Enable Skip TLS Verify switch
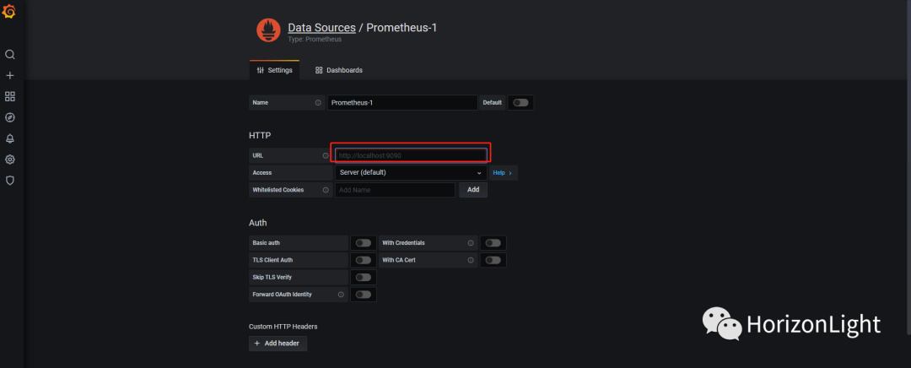911x368 pixels. coord(363,277)
